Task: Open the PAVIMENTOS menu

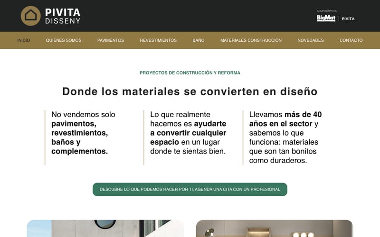Action: (x=111, y=40)
